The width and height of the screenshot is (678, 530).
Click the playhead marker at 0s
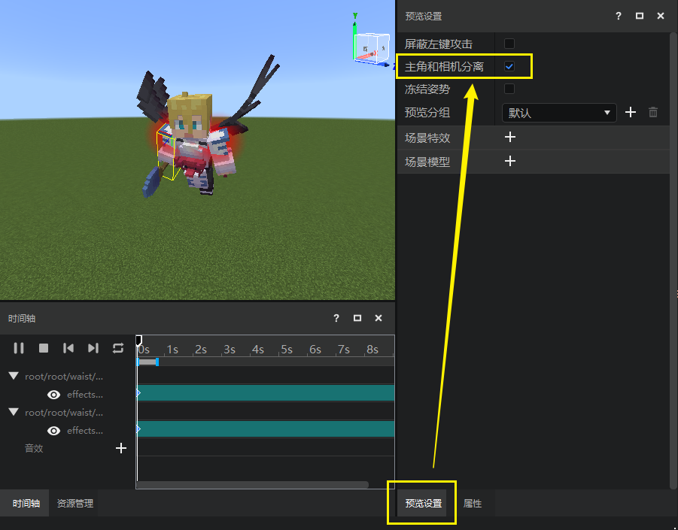[138, 341]
